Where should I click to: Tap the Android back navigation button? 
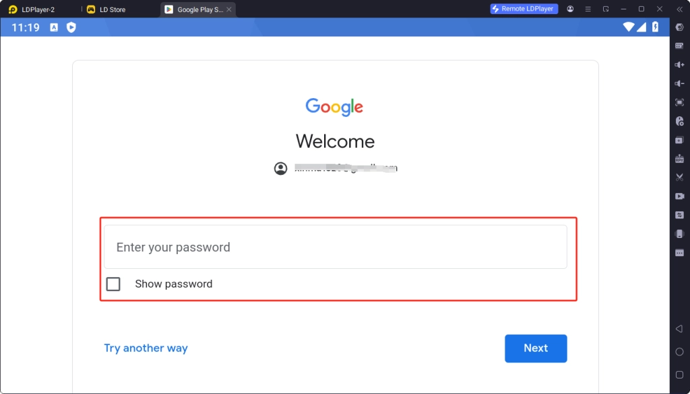point(679,329)
